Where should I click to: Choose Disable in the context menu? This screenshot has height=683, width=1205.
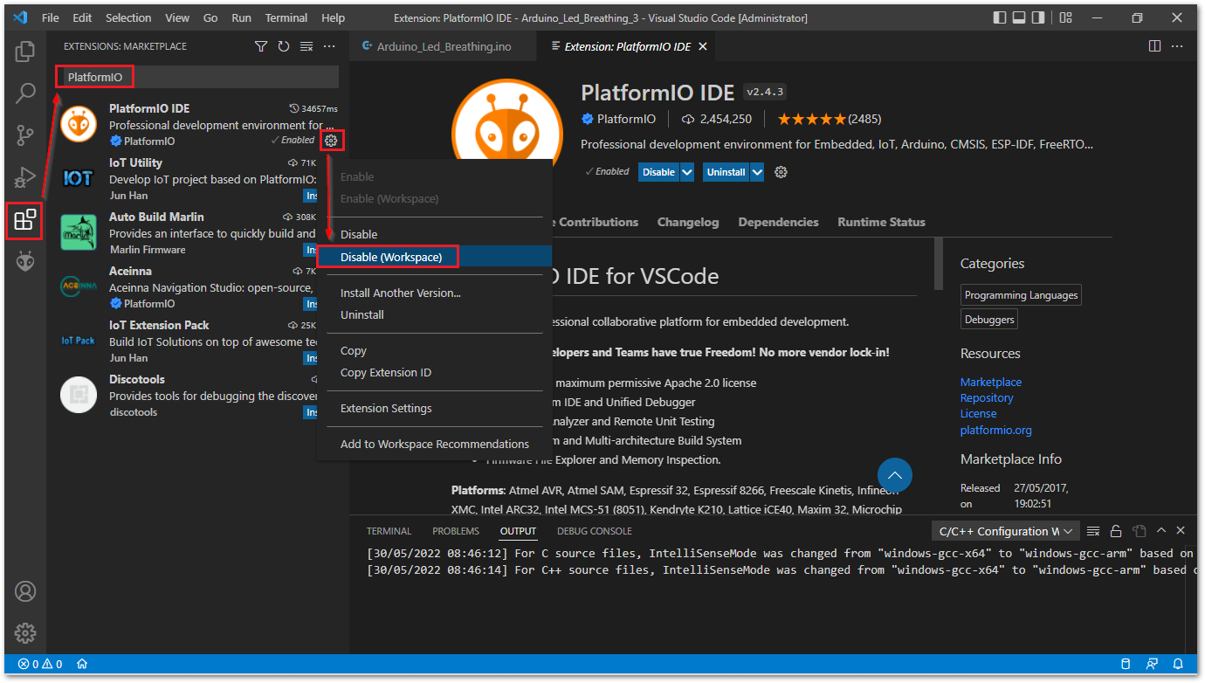435,234
